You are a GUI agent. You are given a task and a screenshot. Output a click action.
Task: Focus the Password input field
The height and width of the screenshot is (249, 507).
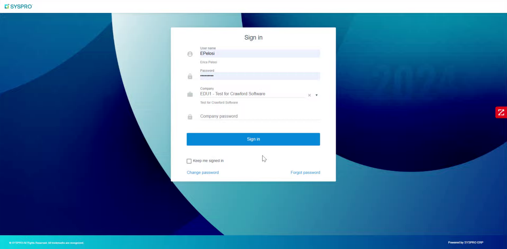[x=260, y=76]
